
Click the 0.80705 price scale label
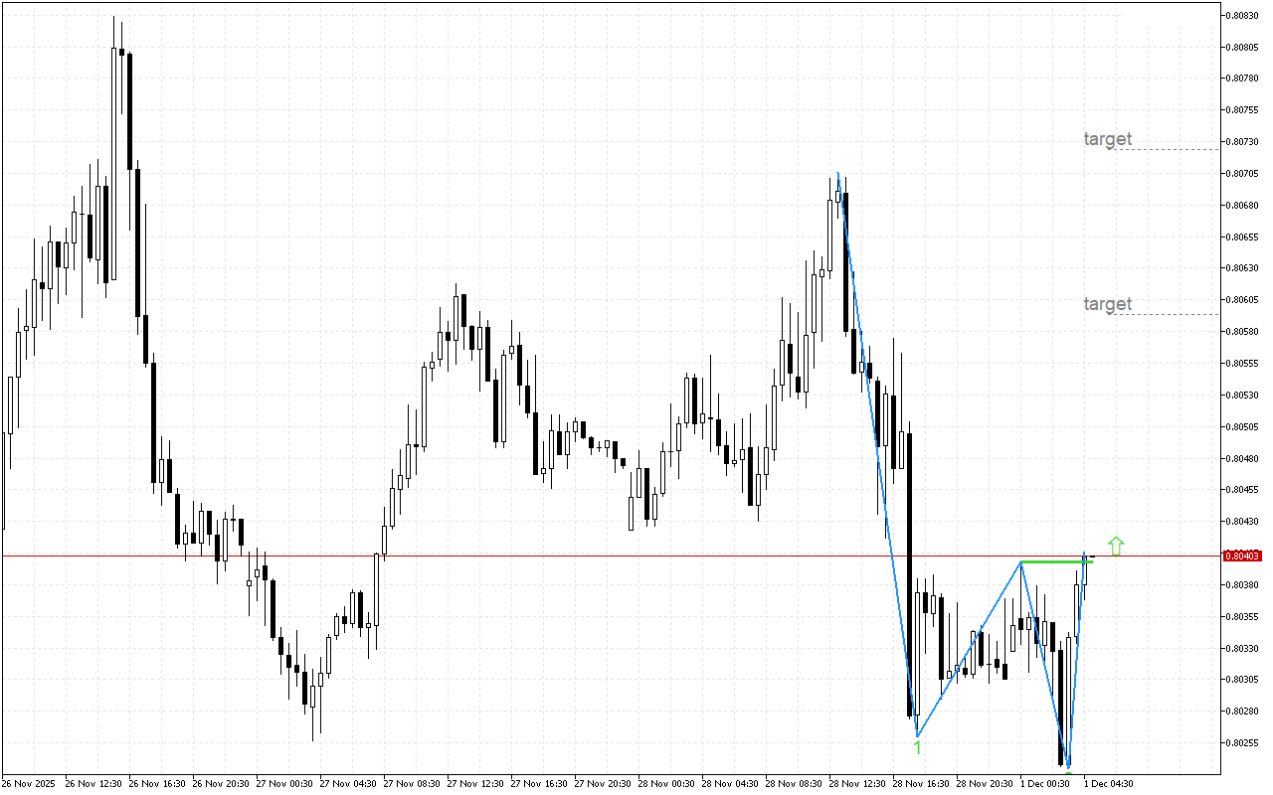coord(1241,174)
